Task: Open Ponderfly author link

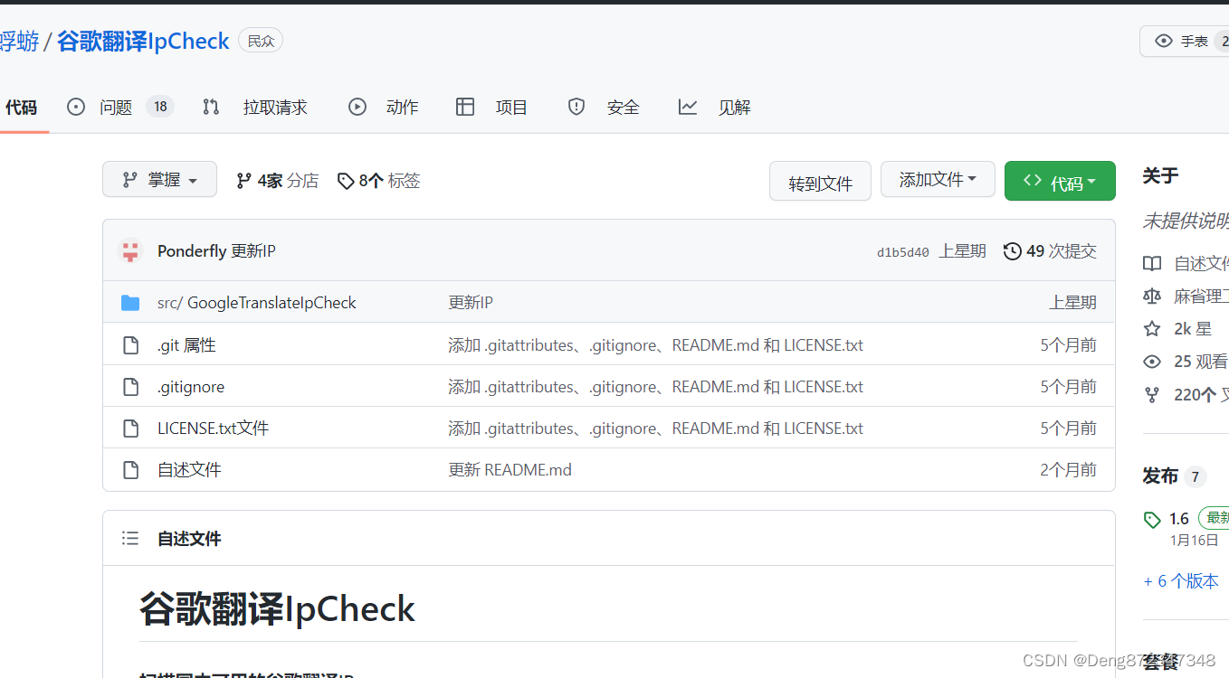Action: click(192, 251)
